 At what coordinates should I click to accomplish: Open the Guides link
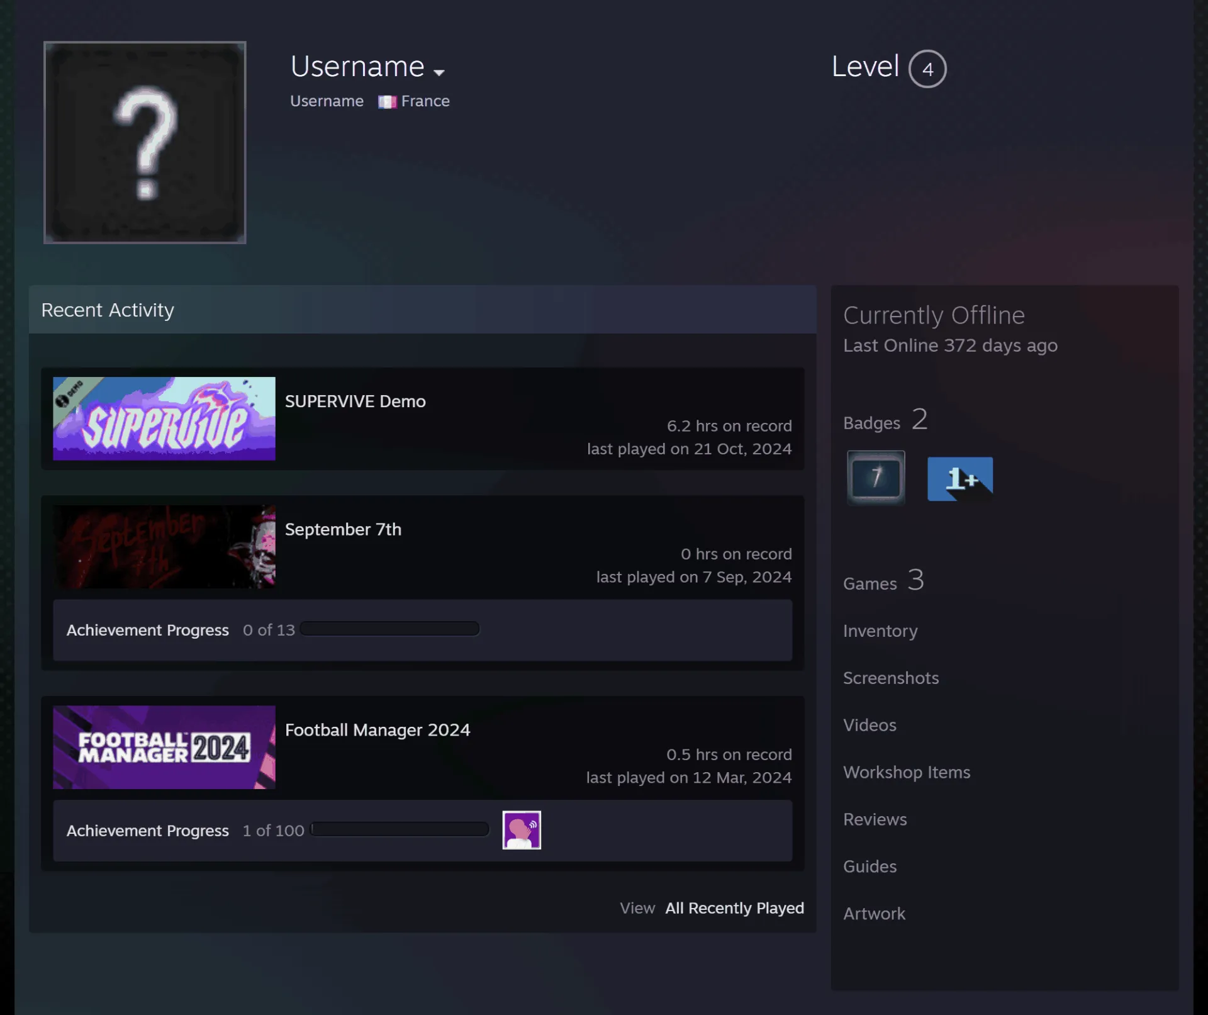tap(870, 866)
